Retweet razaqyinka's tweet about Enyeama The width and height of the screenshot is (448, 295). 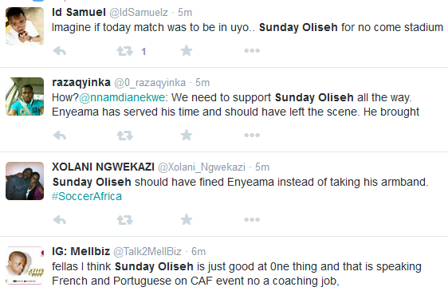(x=125, y=136)
